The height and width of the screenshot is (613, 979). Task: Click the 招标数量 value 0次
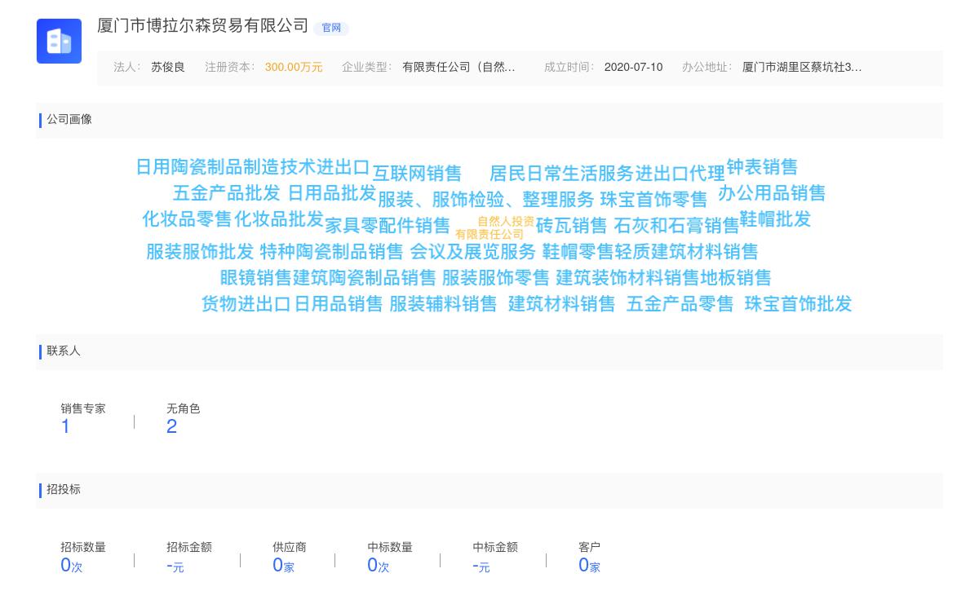(x=69, y=564)
